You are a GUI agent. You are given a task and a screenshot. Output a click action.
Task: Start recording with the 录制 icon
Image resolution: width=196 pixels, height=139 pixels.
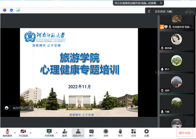point(106,133)
